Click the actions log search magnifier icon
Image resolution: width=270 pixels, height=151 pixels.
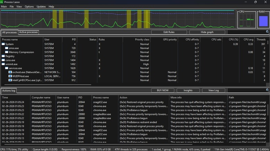(x=267, y=90)
